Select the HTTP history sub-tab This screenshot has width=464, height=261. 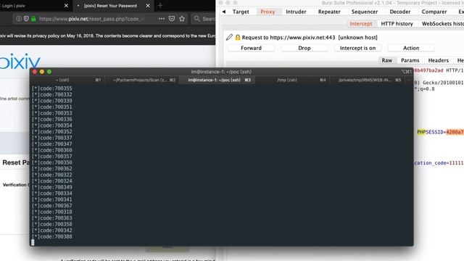coord(397,24)
